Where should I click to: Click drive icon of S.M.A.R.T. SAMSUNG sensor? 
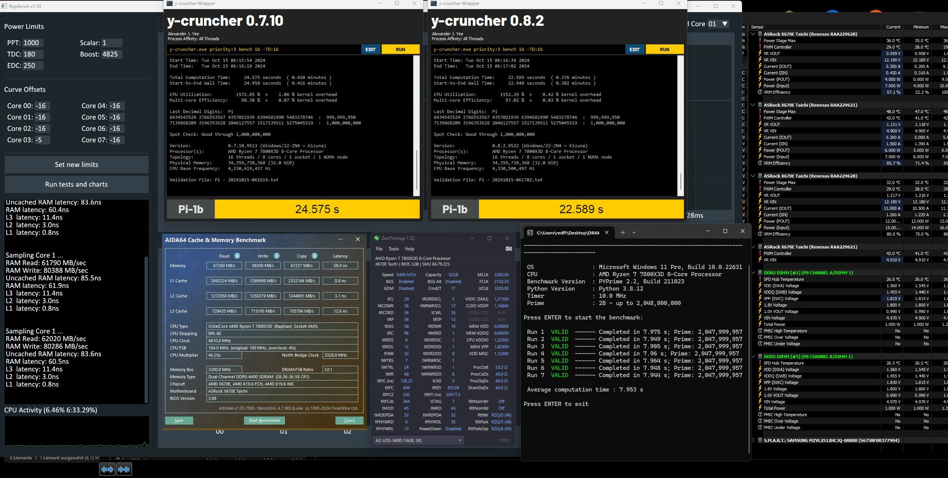click(x=760, y=440)
